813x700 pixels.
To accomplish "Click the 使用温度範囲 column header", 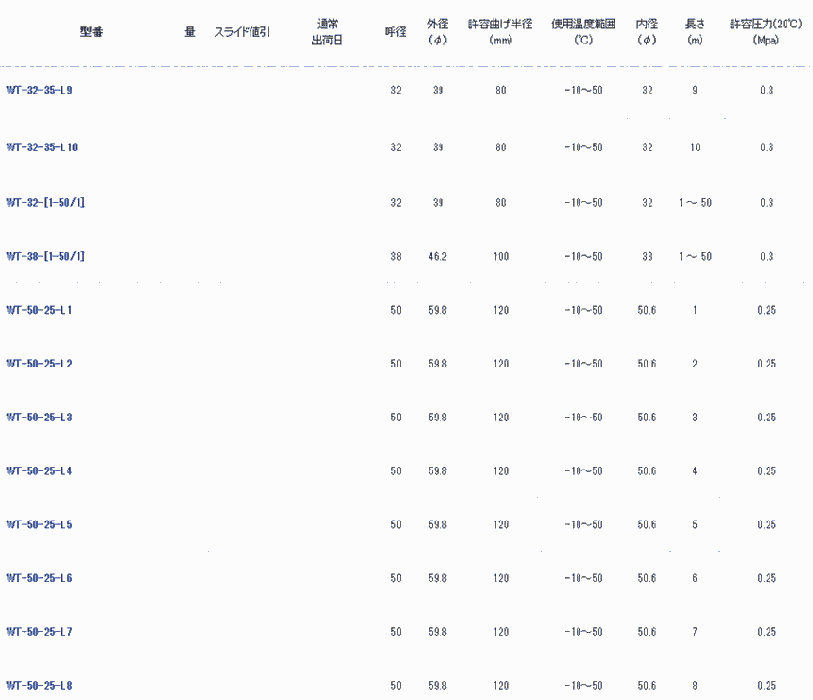I will point(583,32).
